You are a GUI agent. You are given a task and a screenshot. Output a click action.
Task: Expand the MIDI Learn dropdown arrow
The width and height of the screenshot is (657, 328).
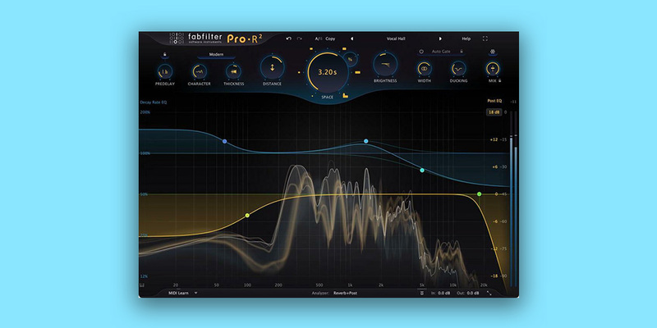[x=195, y=294]
